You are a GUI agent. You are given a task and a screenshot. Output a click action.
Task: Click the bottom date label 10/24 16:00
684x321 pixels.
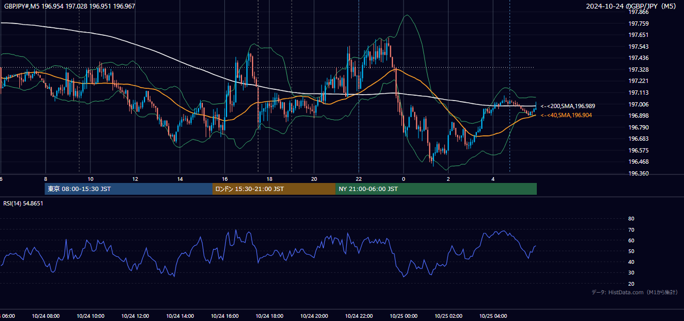pos(225,316)
